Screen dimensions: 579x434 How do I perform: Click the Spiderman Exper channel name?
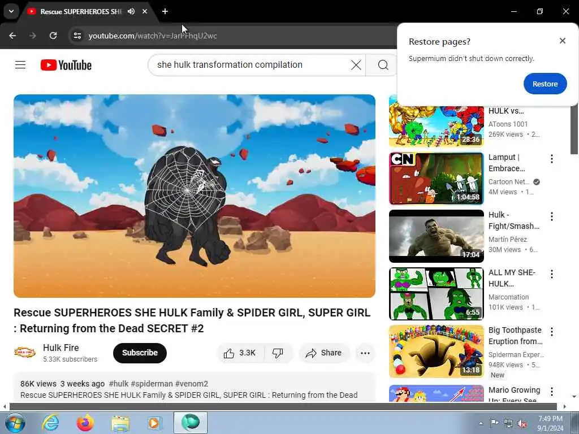516,354
